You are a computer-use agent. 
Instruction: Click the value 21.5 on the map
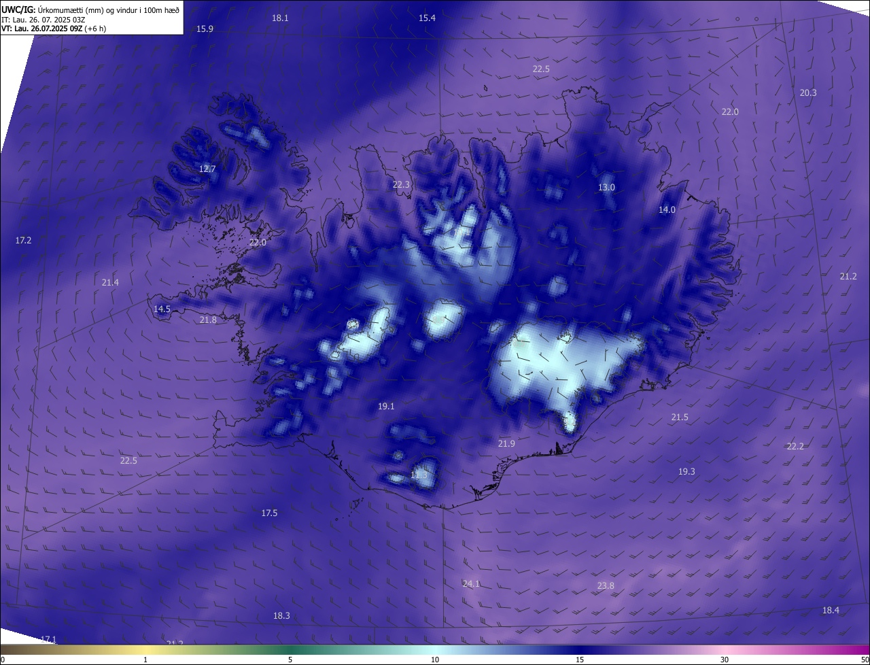pos(680,417)
